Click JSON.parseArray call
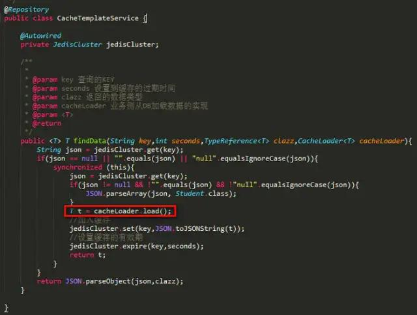The image size is (417, 315). 161,194
